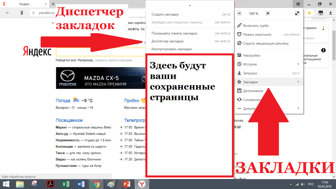Select Импортировать закладки entry
This screenshot has width=336, height=189.
tap(190, 49)
